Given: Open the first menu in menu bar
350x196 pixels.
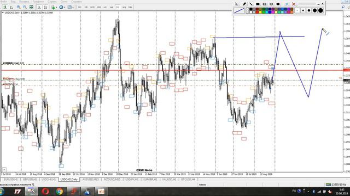Looking at the screenshot, I should coord(4,2).
